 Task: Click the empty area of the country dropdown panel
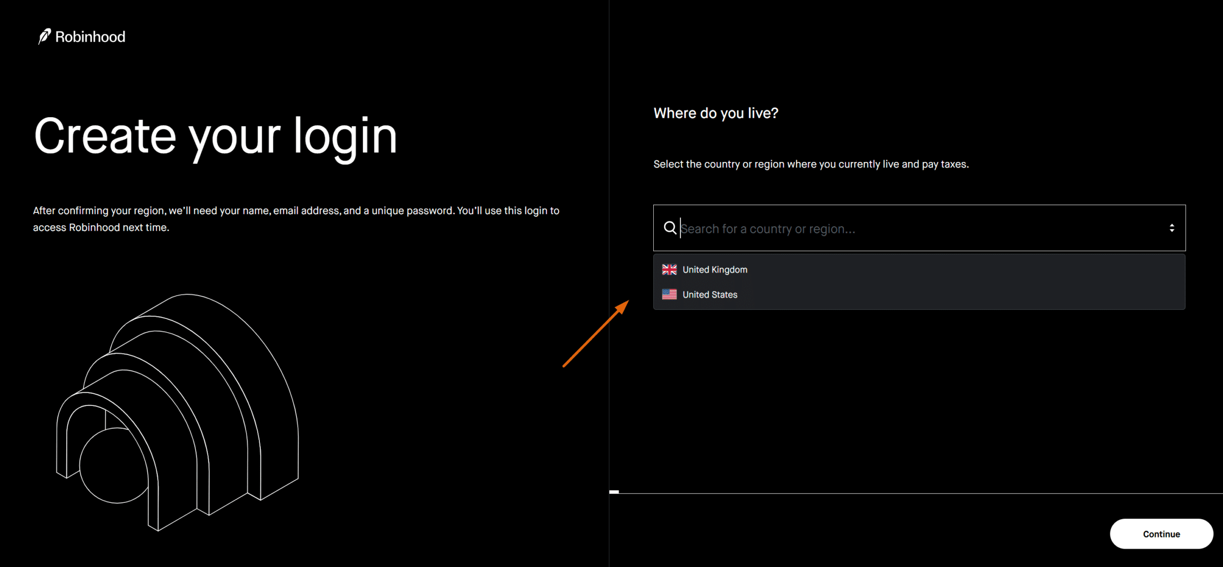(968, 282)
